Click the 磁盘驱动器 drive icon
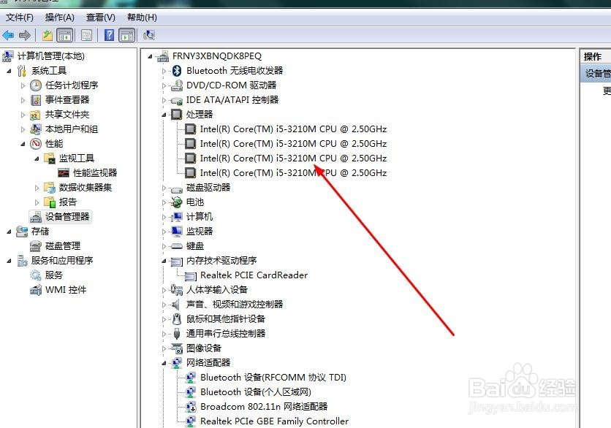The height and width of the screenshot is (428, 611). [x=177, y=189]
